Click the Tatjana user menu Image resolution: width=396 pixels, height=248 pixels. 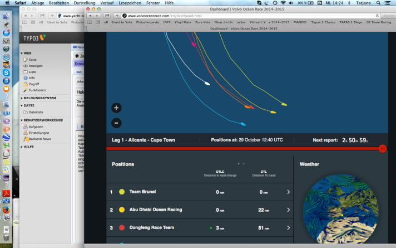point(363,3)
